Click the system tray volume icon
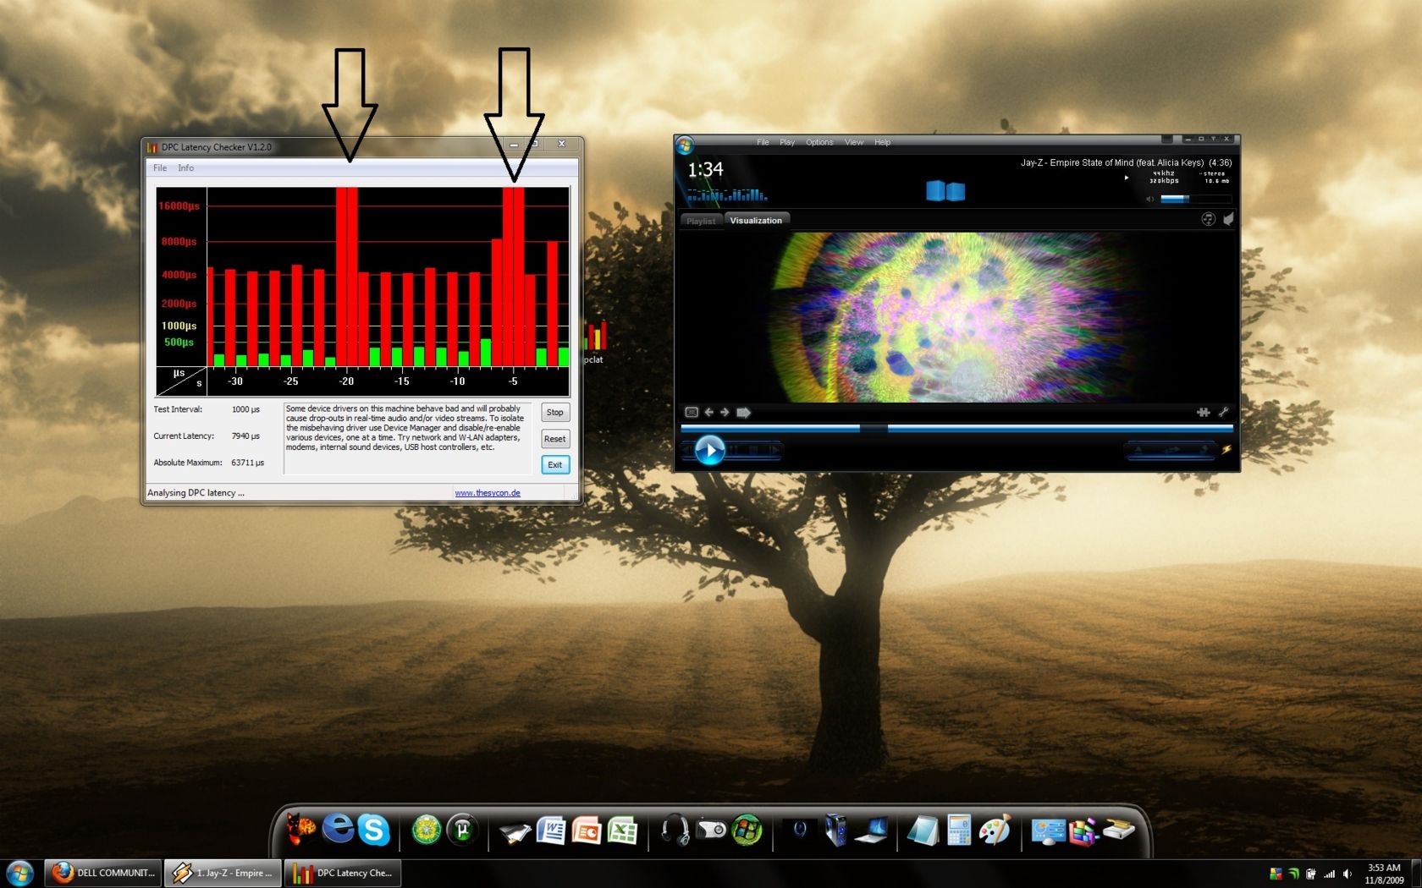 [x=1348, y=874]
